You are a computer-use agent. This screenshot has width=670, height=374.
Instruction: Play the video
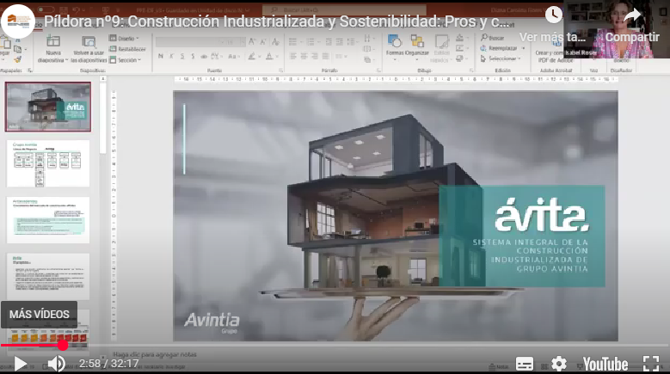coord(20,364)
